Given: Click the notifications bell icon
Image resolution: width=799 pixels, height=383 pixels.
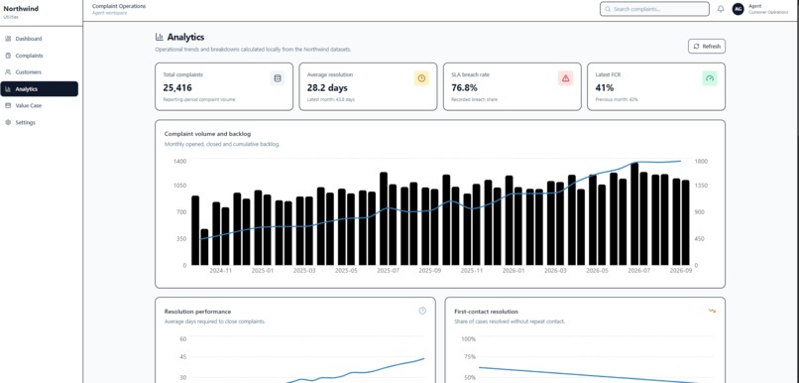Looking at the screenshot, I should [x=721, y=9].
